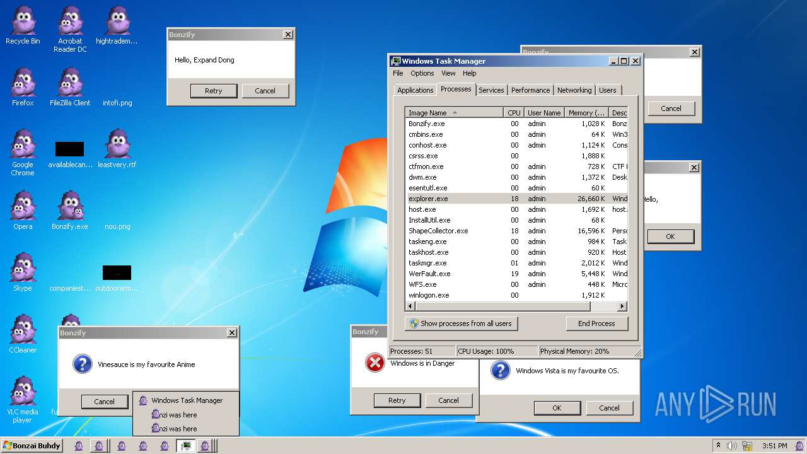Viewport: 807px width, 454px height.
Task: Click Show processes from all users
Action: [461, 323]
